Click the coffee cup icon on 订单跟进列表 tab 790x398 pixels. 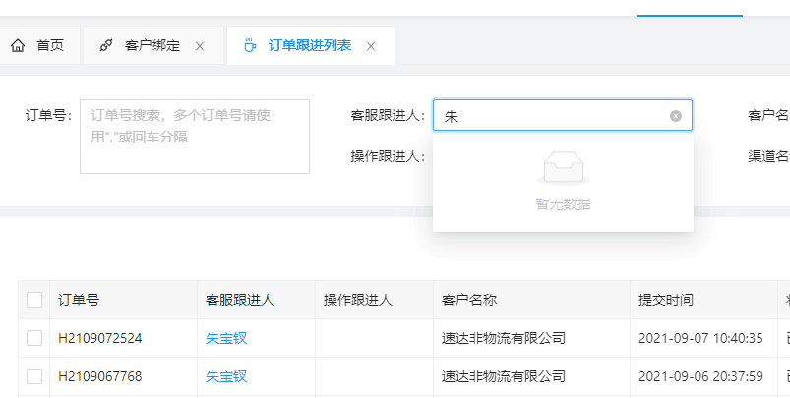point(250,45)
